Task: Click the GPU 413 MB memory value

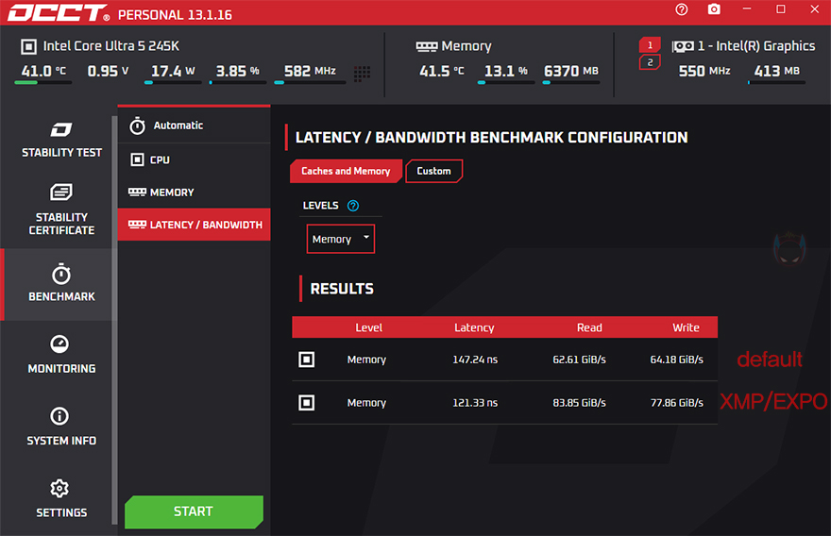Action: click(777, 71)
